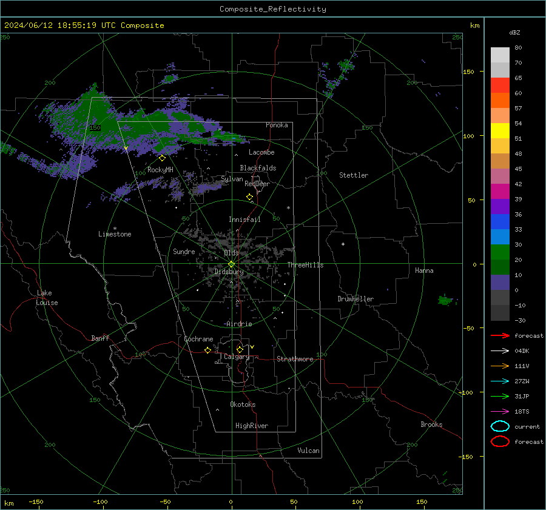Click the Didsbury label
Image resolution: width=546 pixels, height=510 pixels.
229,272
